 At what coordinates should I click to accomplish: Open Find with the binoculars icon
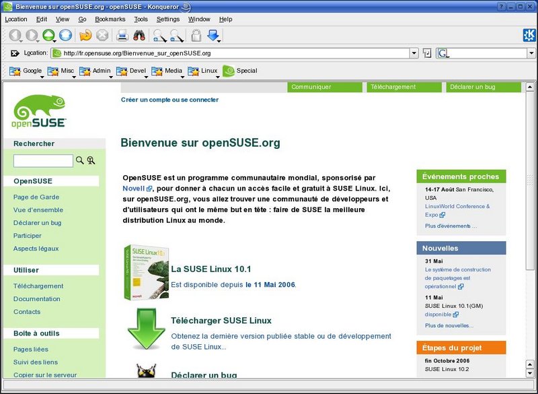pos(139,35)
